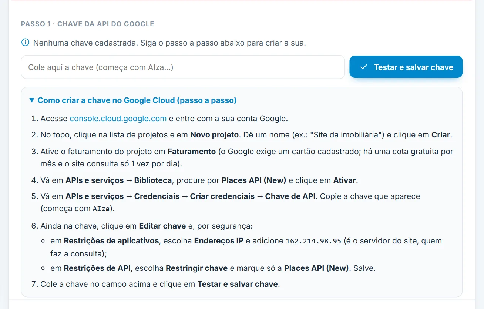Click the IP address 162.214.98.95
Image resolution: width=484 pixels, height=309 pixels.
[313, 241]
